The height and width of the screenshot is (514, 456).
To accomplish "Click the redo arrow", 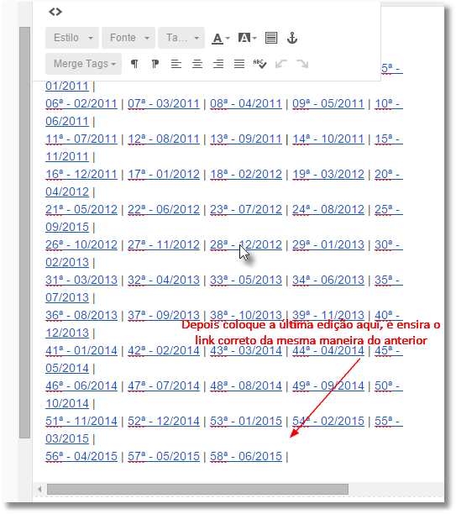I will [302, 64].
